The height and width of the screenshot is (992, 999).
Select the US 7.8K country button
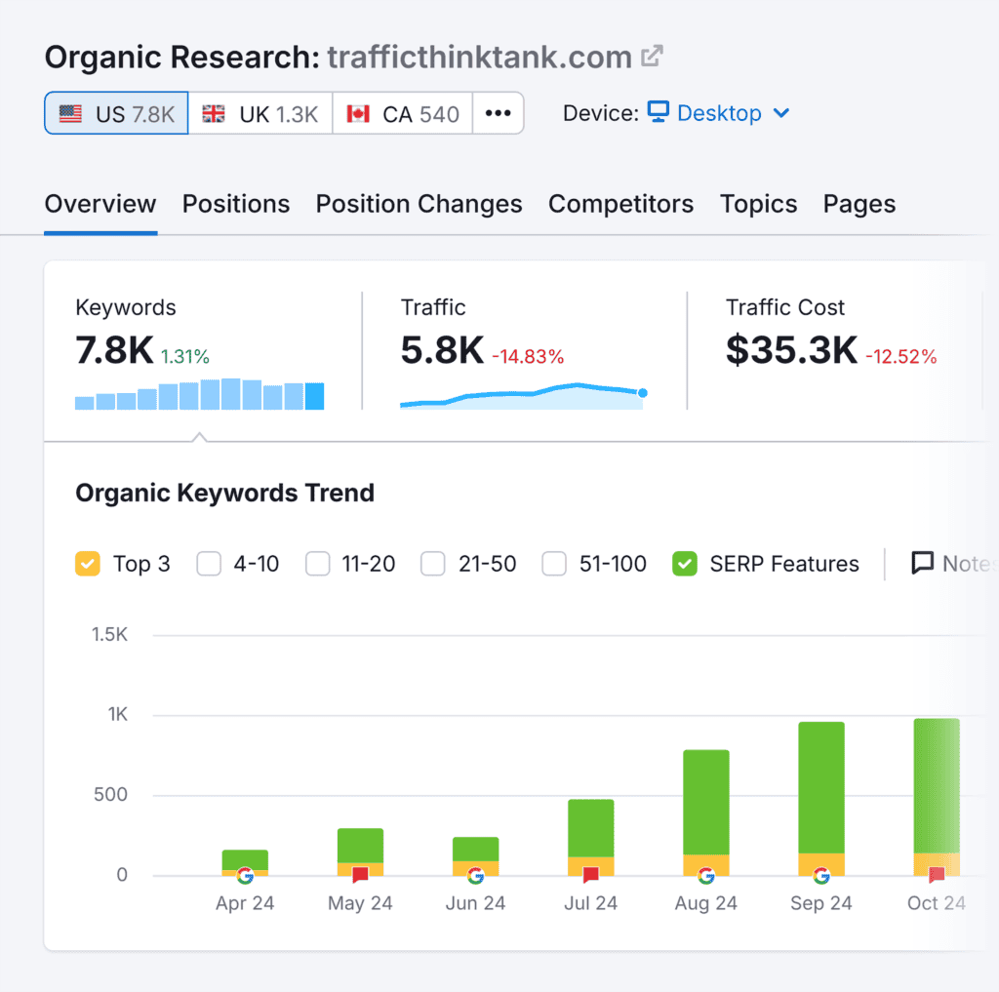[x=115, y=112]
